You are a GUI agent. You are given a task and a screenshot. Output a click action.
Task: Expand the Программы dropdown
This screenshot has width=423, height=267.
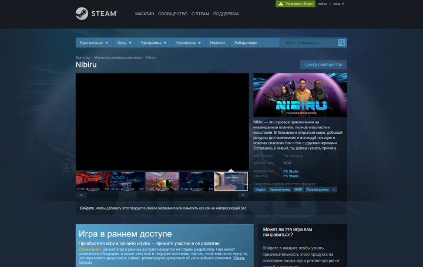[x=153, y=43]
